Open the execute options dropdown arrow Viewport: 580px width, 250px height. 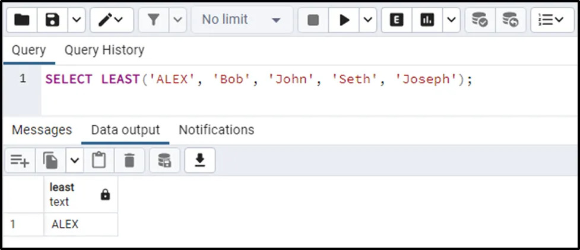tap(368, 20)
